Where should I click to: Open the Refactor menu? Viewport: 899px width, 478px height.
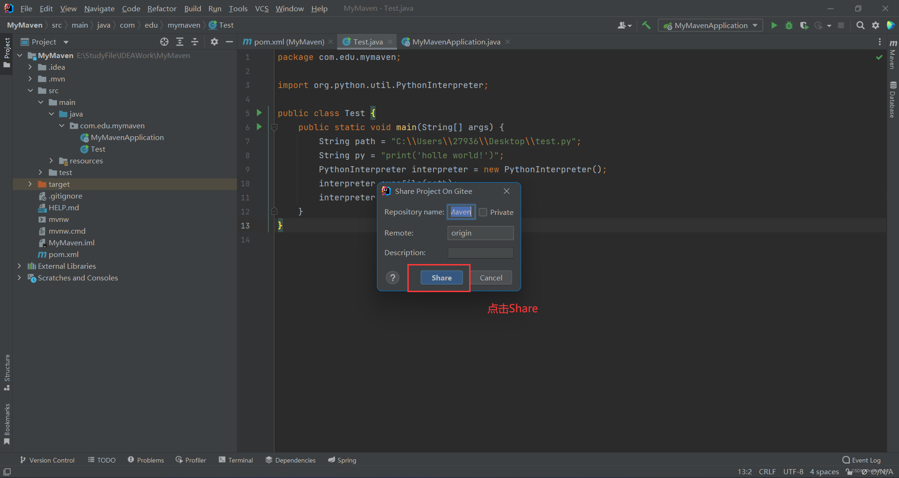(x=162, y=8)
